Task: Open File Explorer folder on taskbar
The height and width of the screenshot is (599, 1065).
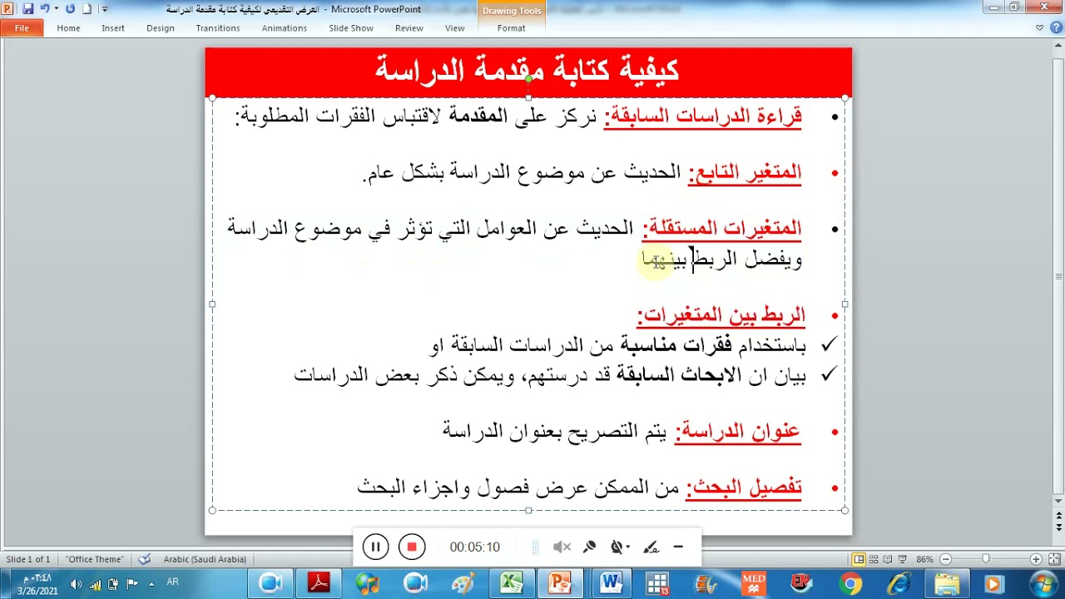Action: point(947,584)
